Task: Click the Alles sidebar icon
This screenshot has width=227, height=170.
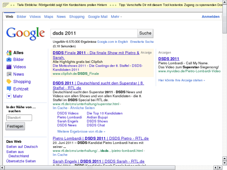Action: point(9,53)
